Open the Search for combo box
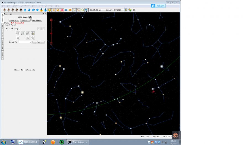243x145 pixels. pyautogui.click(x=25, y=42)
